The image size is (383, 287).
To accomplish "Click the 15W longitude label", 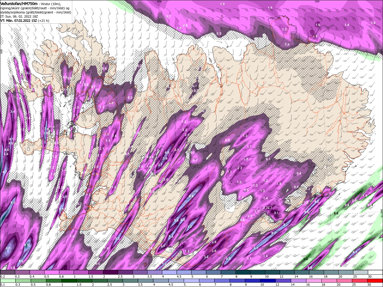I will tap(317, 1).
